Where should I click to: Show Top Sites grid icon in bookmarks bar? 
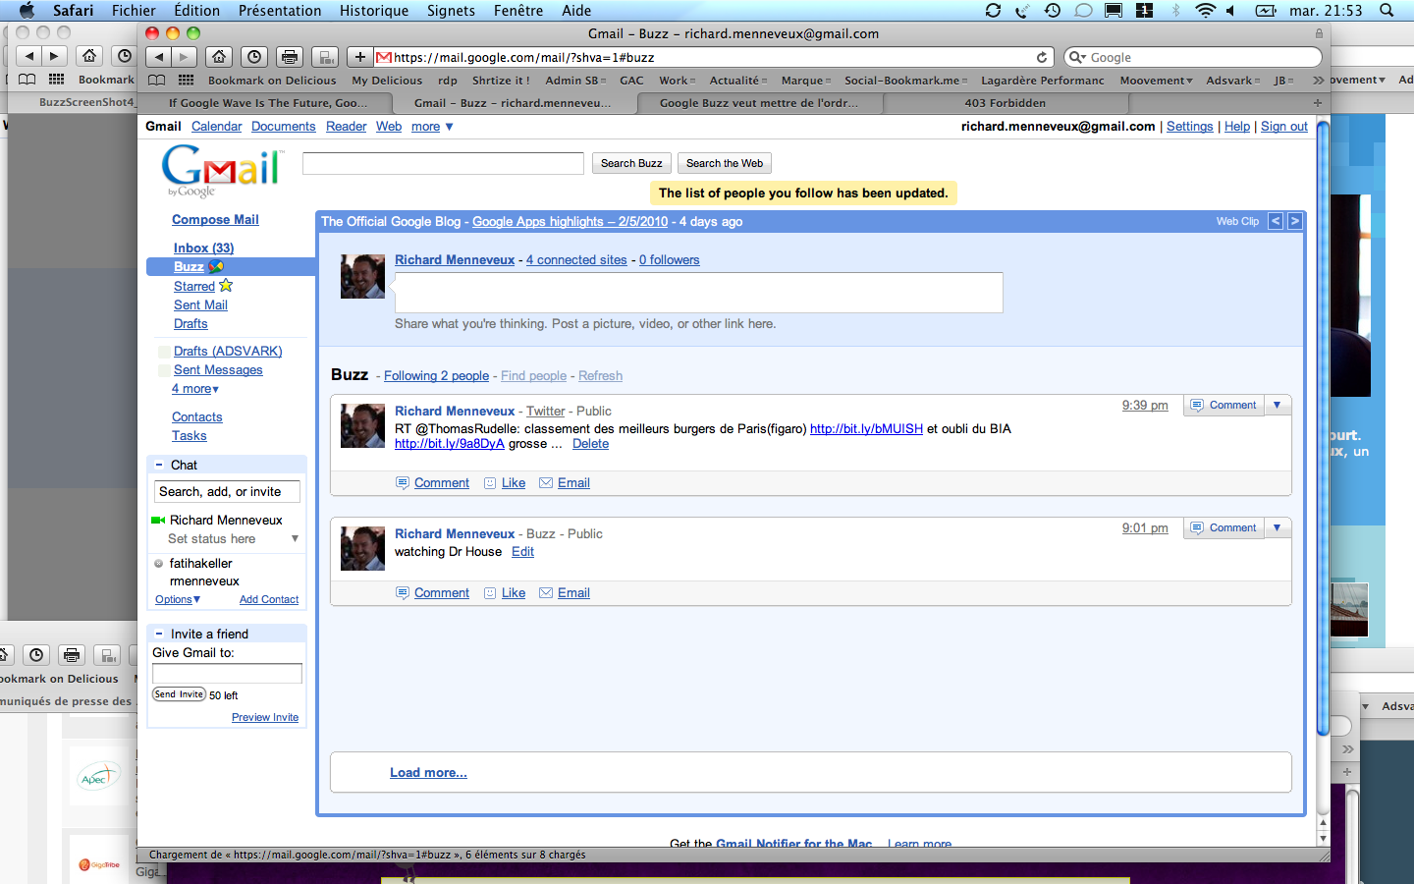pos(186,80)
